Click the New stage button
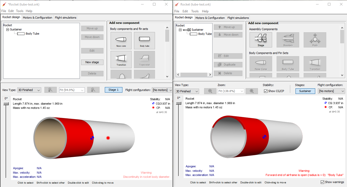 (92, 62)
